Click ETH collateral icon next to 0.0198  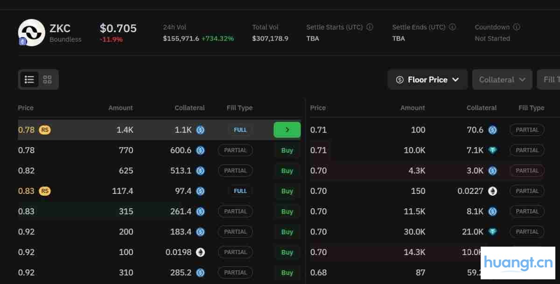[200, 252]
